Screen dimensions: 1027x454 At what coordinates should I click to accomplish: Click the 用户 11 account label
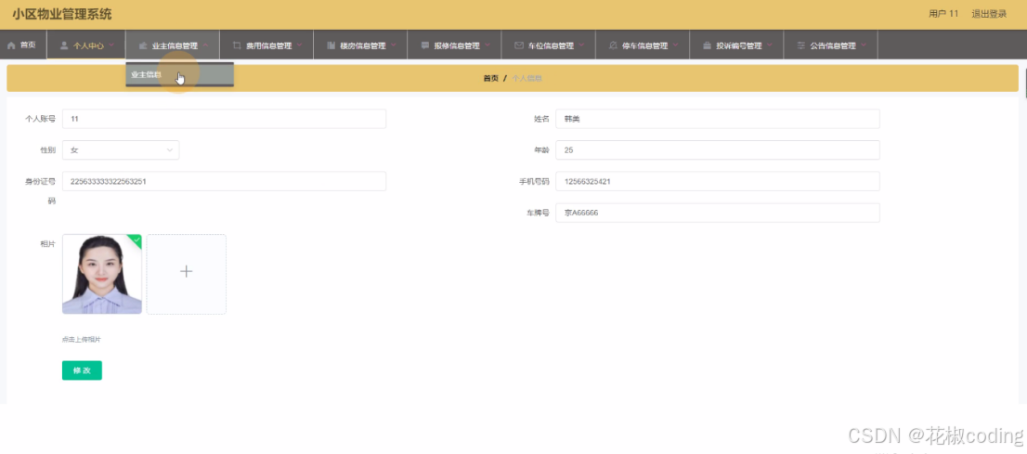pos(943,14)
